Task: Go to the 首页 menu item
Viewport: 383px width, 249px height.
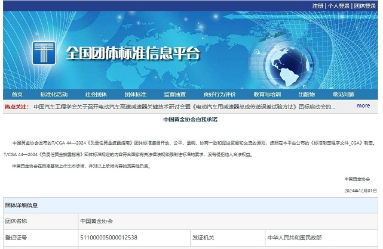Action: coord(17,94)
